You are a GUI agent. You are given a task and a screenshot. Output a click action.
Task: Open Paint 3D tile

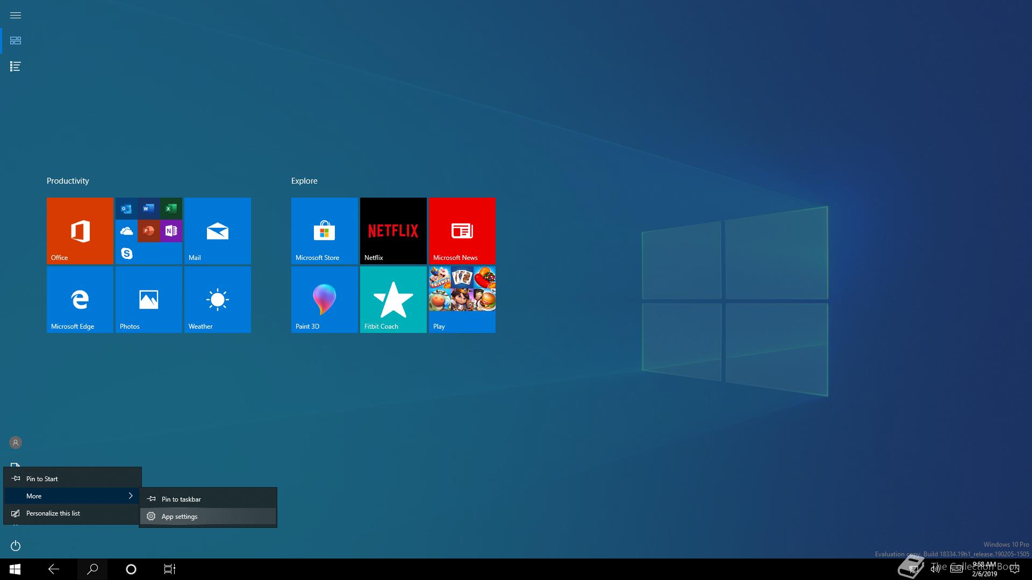click(324, 299)
